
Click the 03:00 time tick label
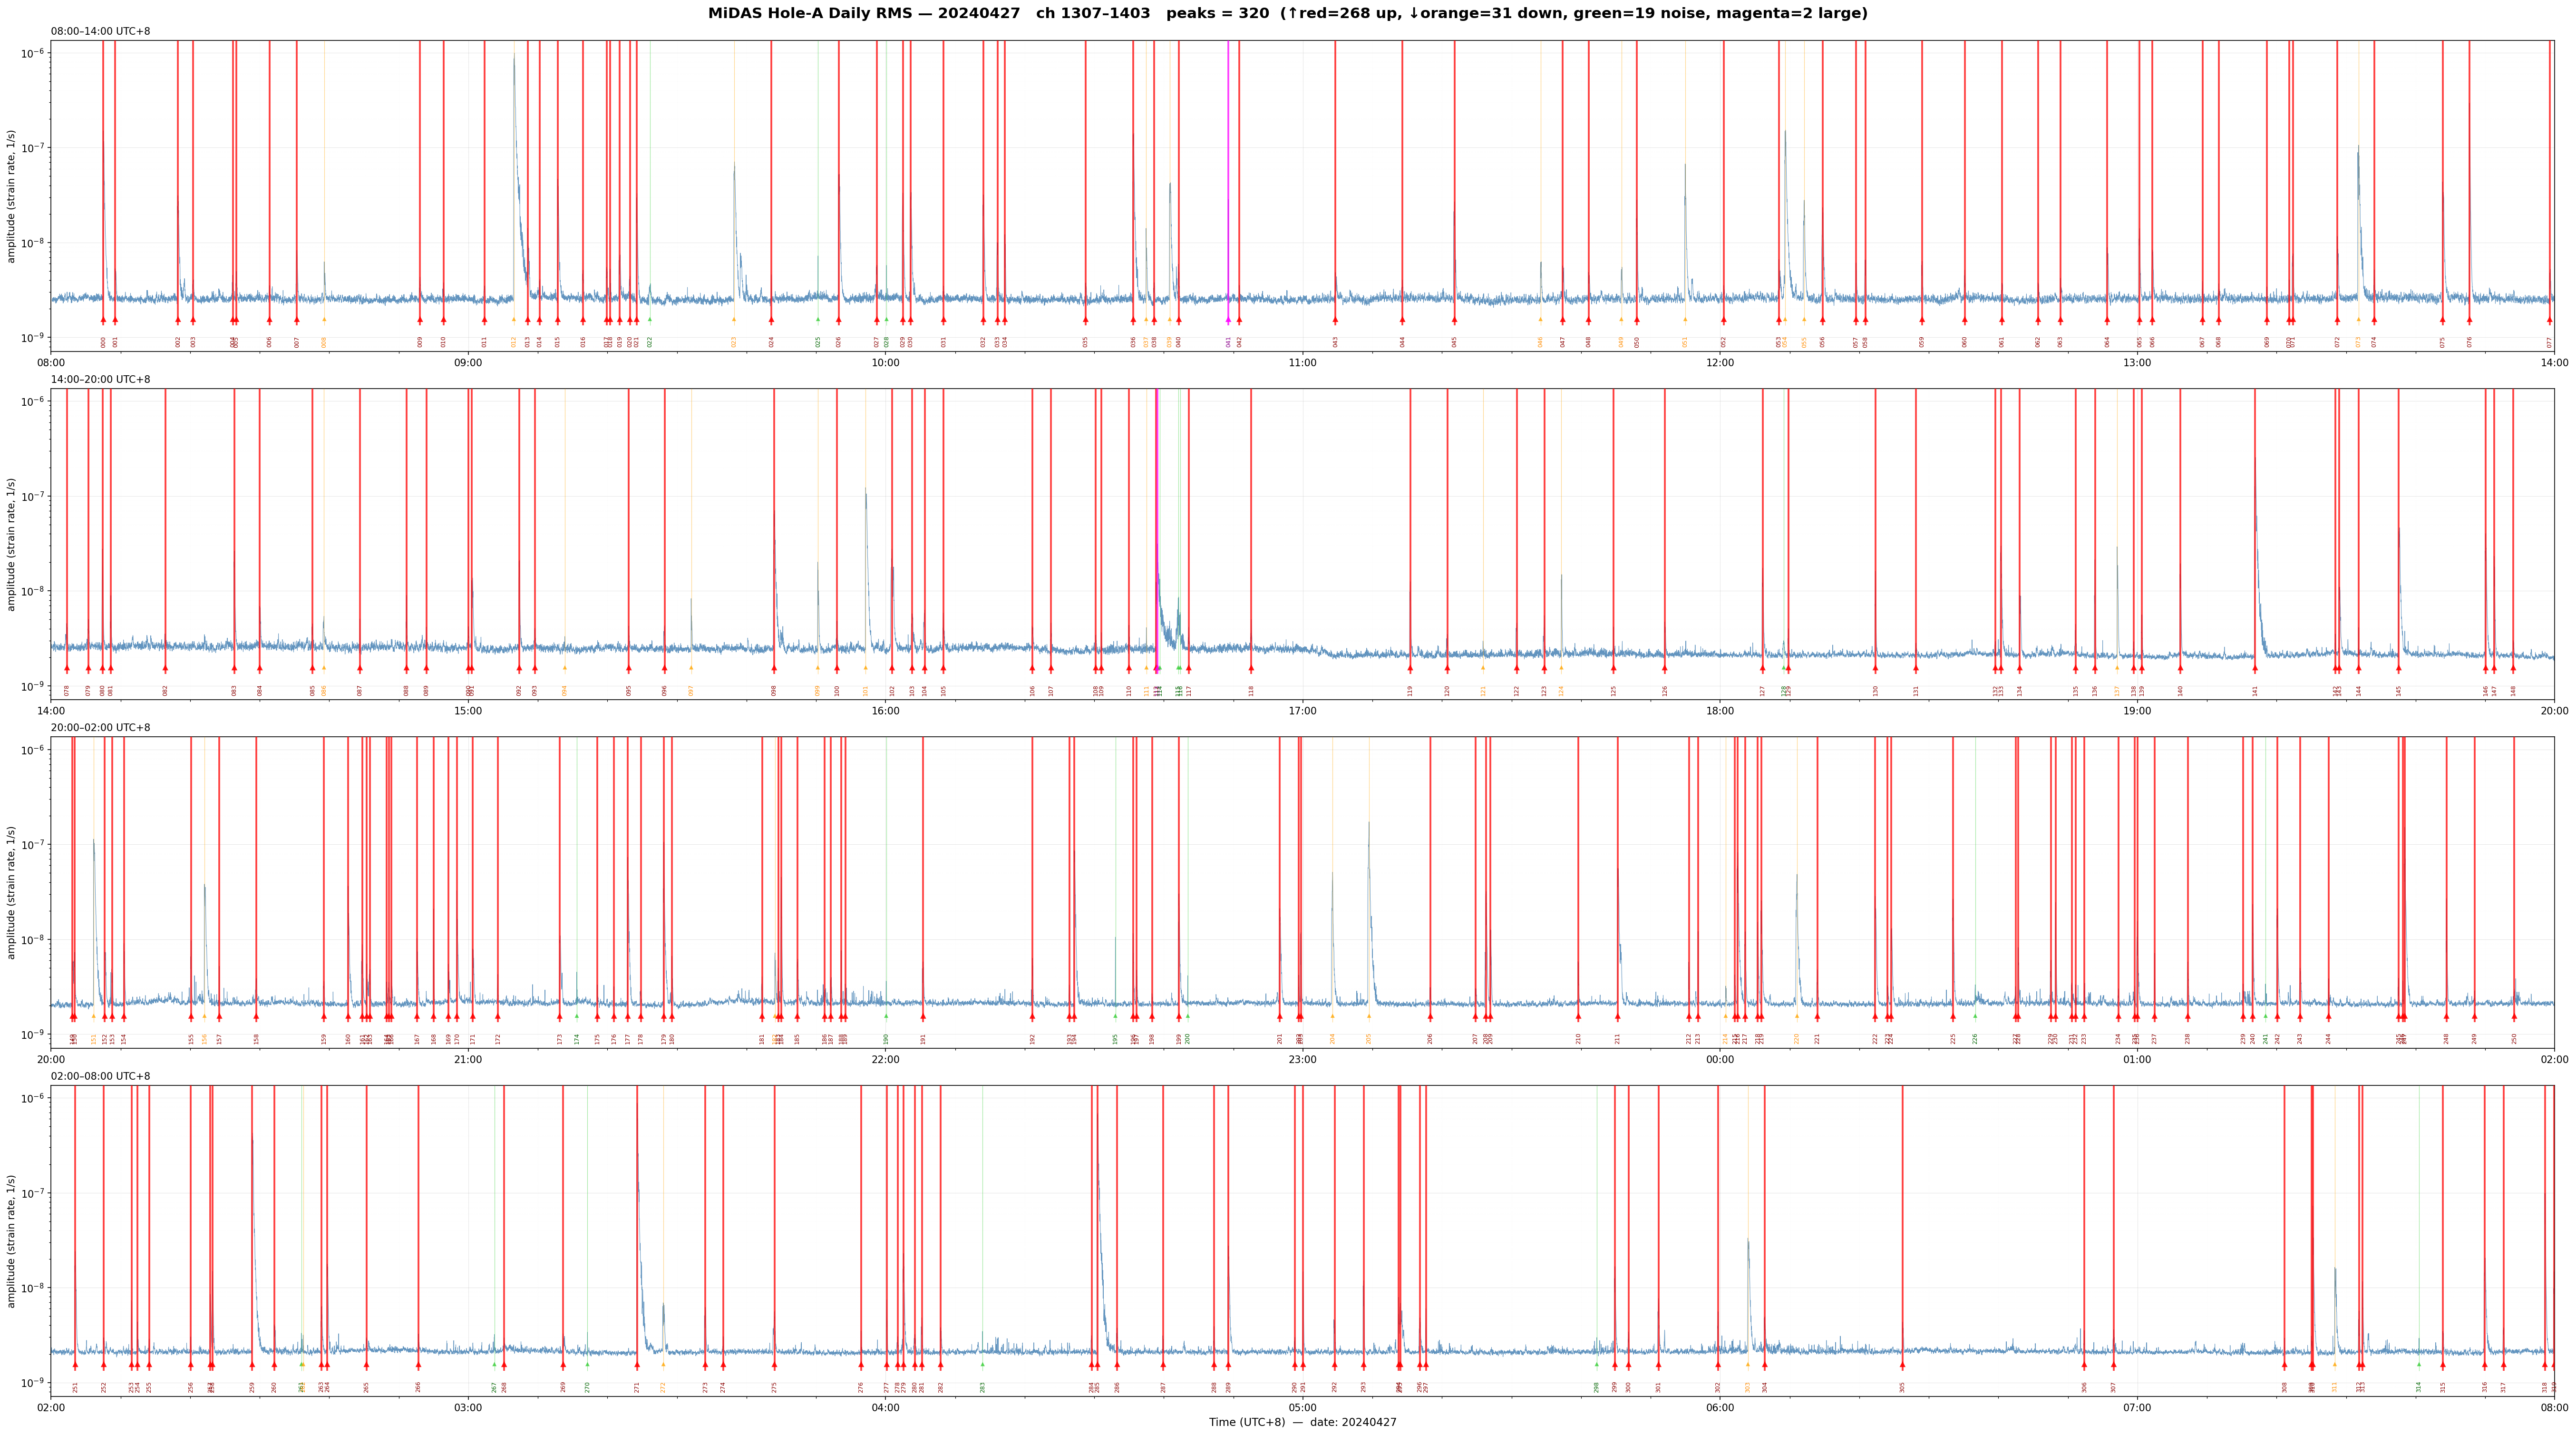click(468, 1408)
